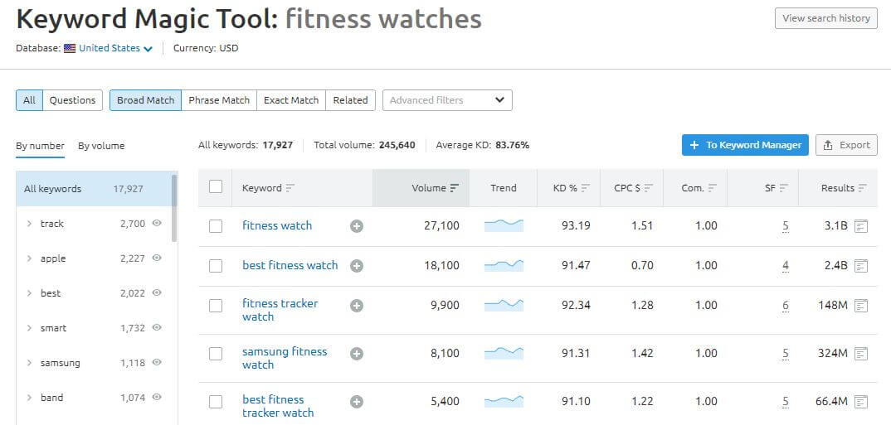Viewport: 891px width, 425px height.
Task: Tick the select-all checkbox in table header
Action: click(x=216, y=186)
